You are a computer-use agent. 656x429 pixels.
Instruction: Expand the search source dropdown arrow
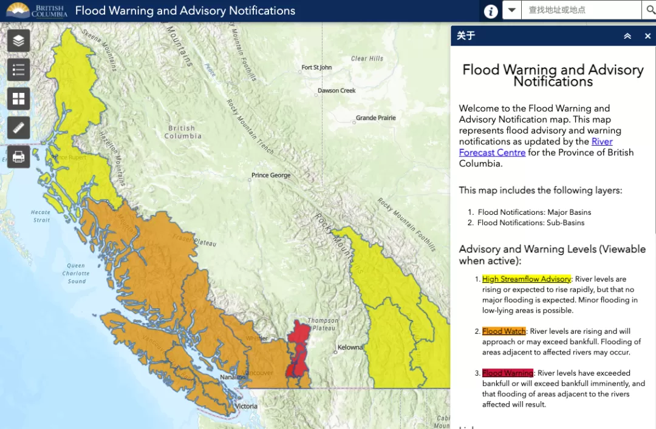click(x=511, y=10)
